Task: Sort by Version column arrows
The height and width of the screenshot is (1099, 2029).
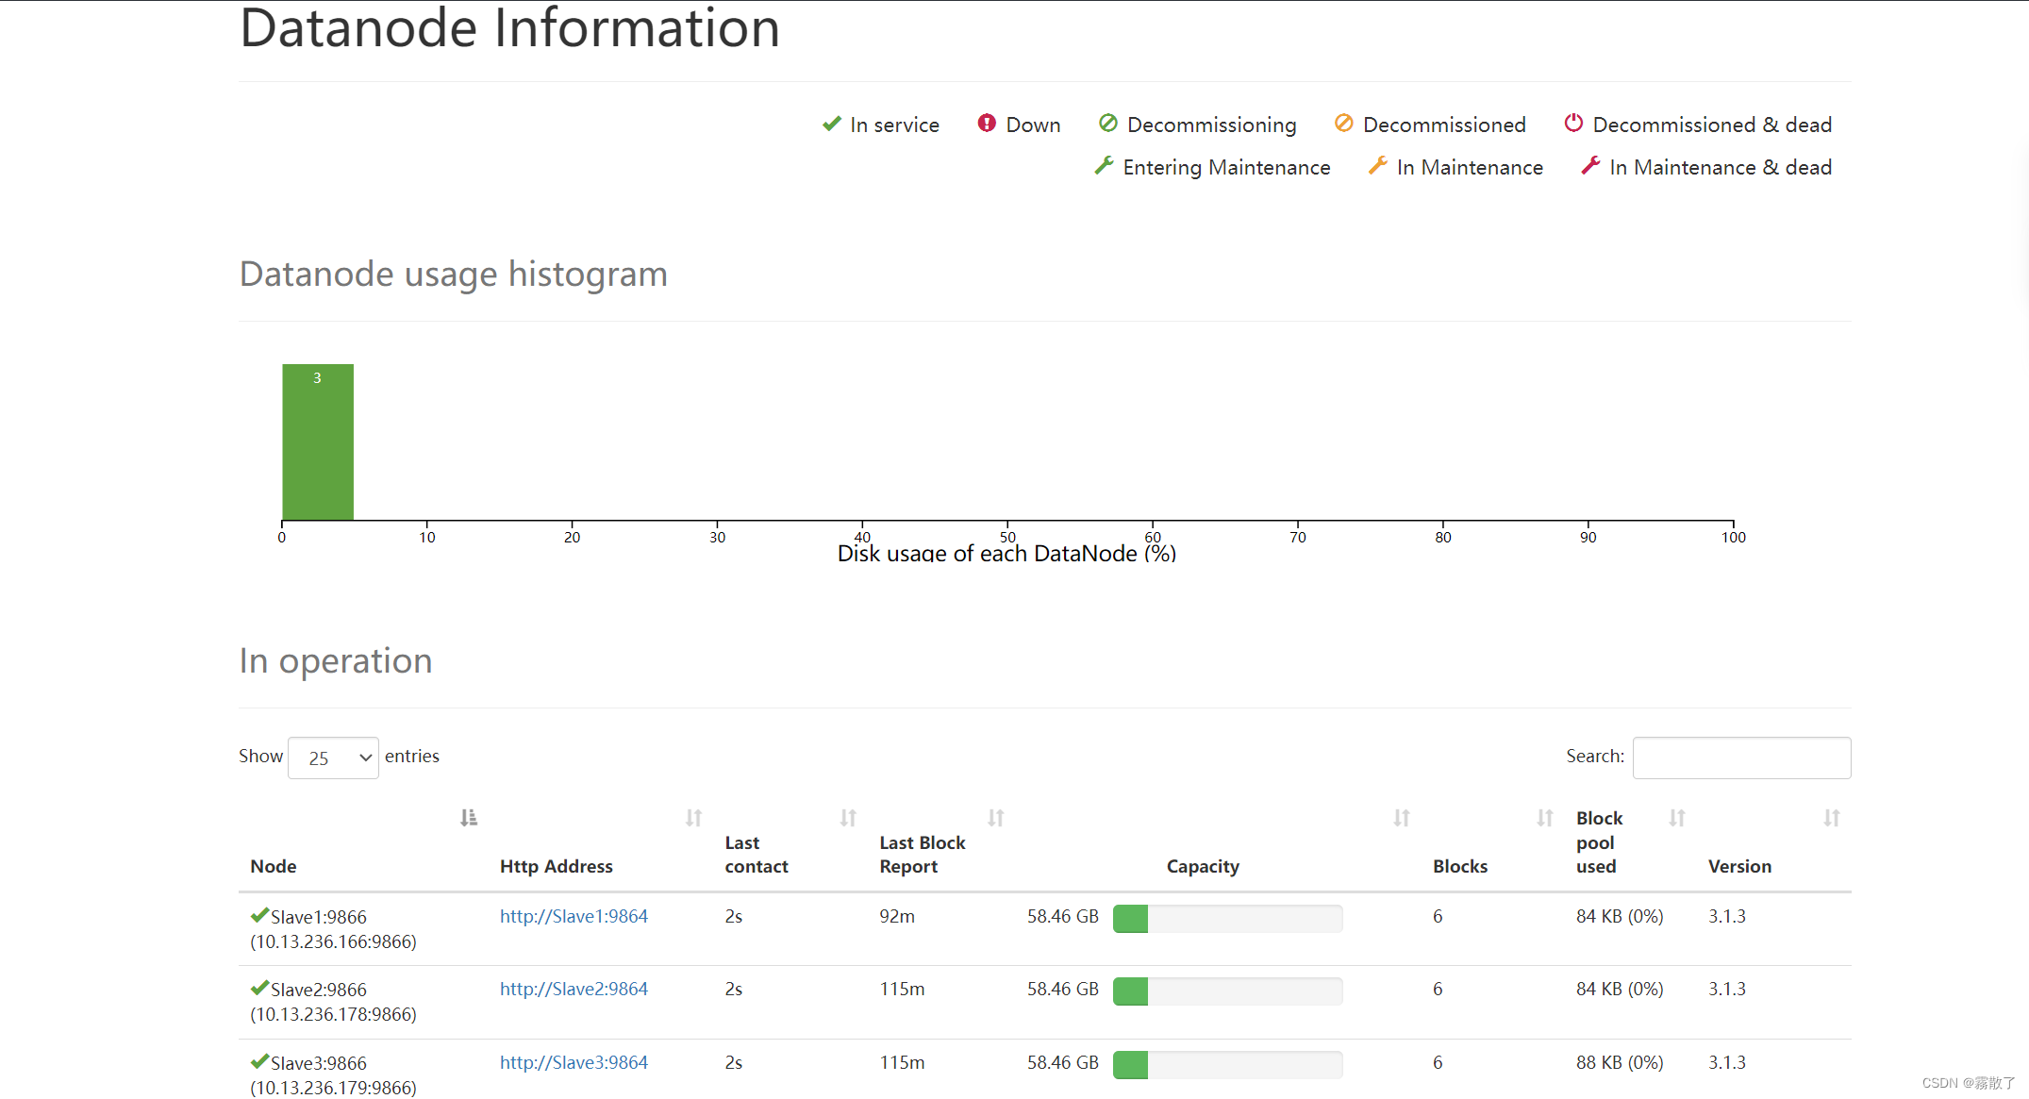Action: [1831, 818]
